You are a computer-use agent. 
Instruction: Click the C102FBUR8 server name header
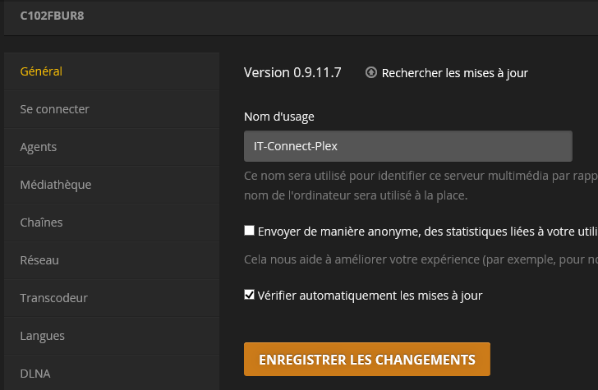53,15
